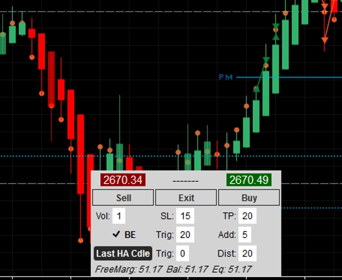342x280 pixels.
Task: Click the Buy button
Action: click(x=249, y=198)
